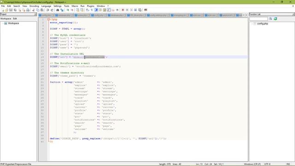Open the Workspace menu in Project panel
Screen dimensions: 295x166
[6, 18]
